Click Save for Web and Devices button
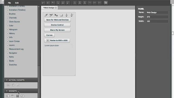The image size is (174, 98). pos(57,20)
